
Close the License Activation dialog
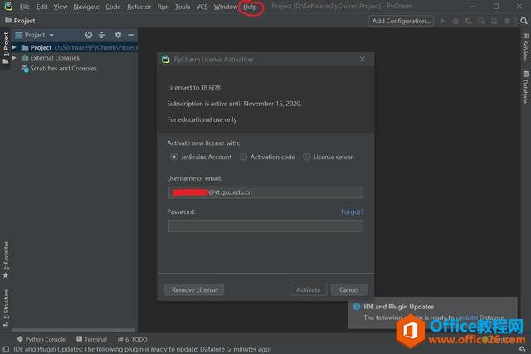(x=363, y=60)
